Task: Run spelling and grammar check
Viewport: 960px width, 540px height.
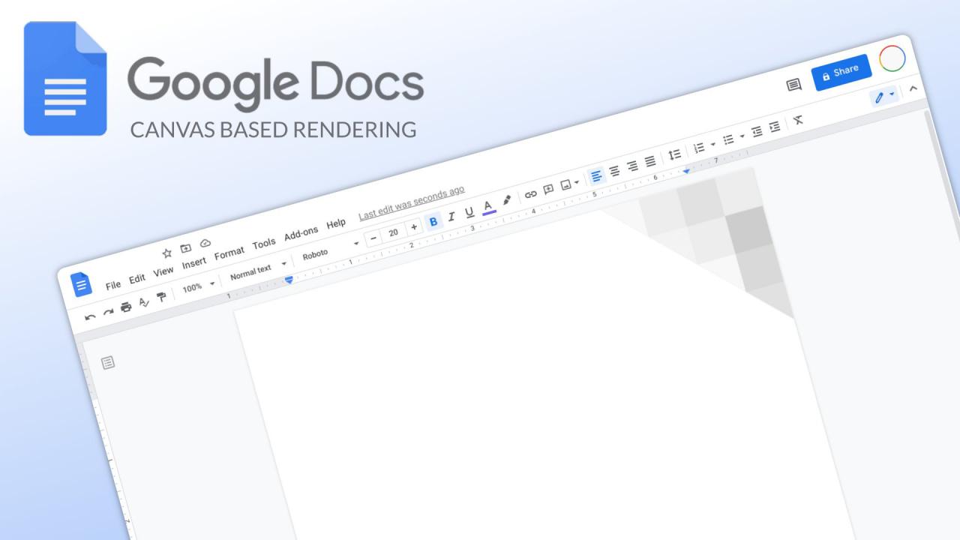Action: (143, 301)
